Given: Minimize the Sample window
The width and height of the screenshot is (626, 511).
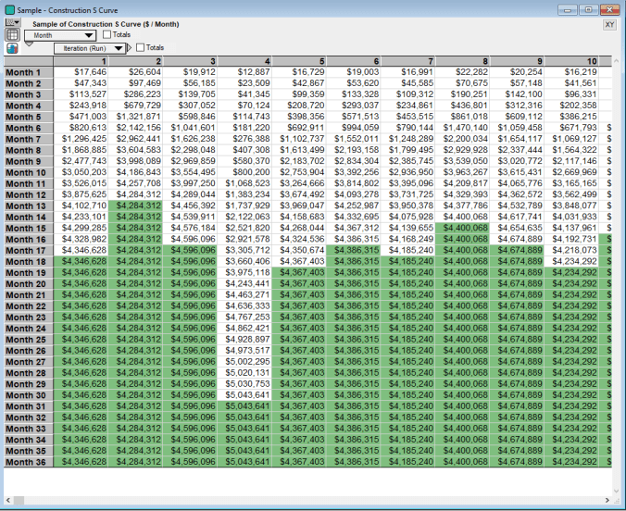Looking at the screenshot, I should (567, 7).
